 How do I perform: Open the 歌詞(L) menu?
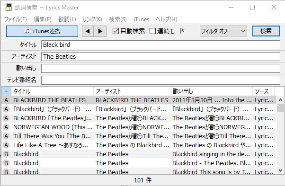click(67, 19)
